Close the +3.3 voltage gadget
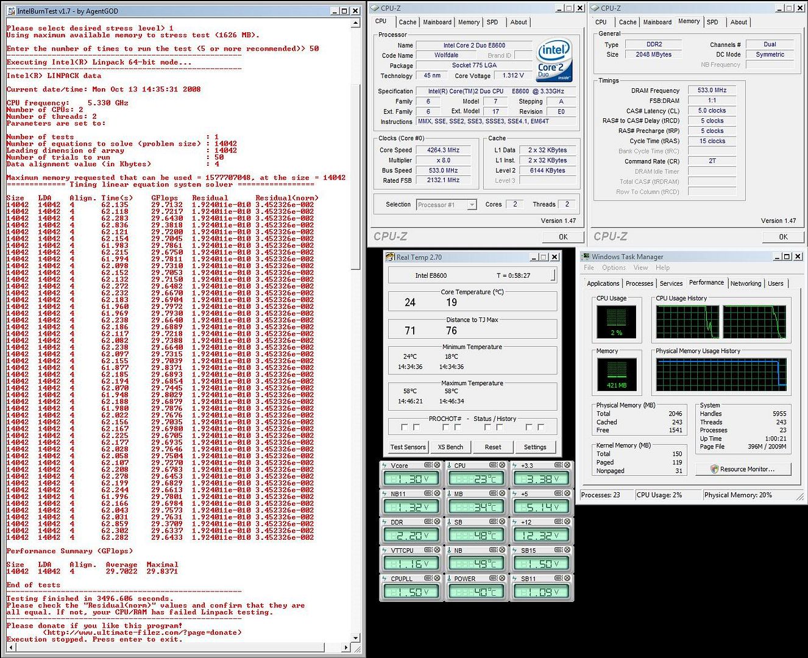The width and height of the screenshot is (808, 658). point(567,465)
